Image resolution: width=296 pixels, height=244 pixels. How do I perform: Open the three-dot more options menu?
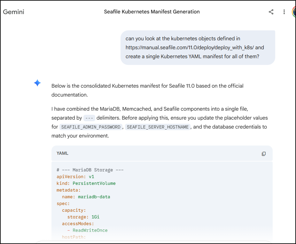284,12
